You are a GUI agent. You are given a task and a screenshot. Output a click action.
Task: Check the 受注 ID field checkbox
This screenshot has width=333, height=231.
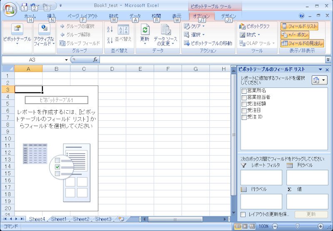[x=244, y=117]
